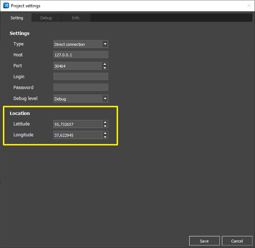Click the Settings section heading
This screenshot has width=255, height=248.
click(20, 33)
